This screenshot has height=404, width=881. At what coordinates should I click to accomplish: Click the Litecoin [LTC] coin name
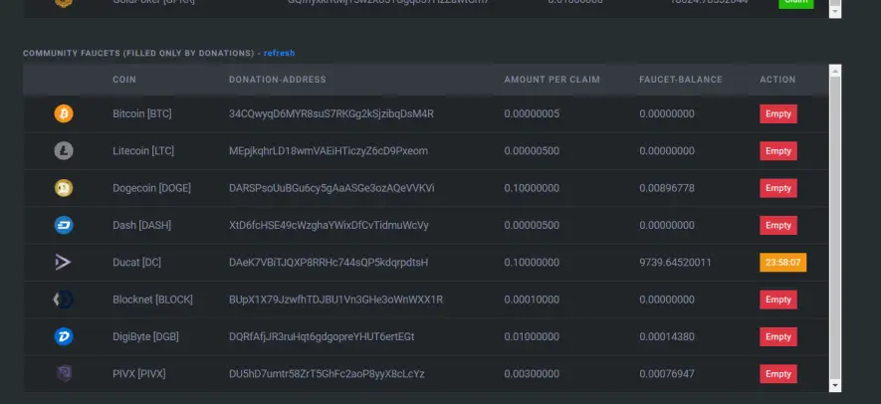click(143, 151)
